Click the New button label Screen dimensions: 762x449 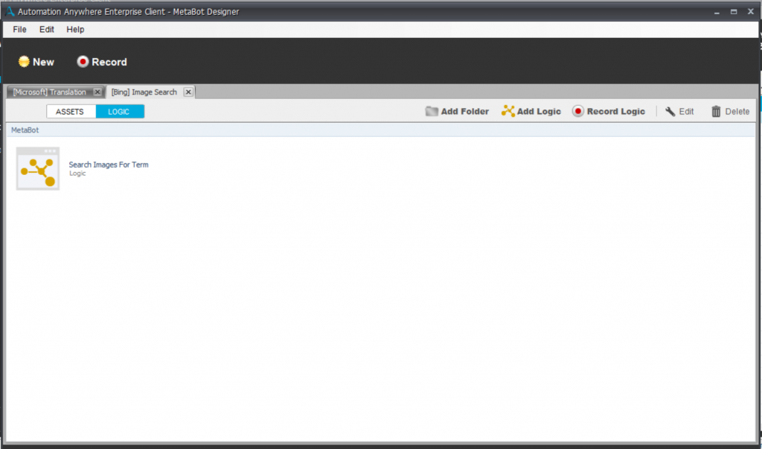43,63
